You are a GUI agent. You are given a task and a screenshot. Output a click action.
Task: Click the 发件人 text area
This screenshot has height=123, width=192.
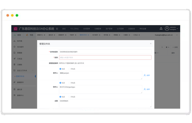click(101, 75)
